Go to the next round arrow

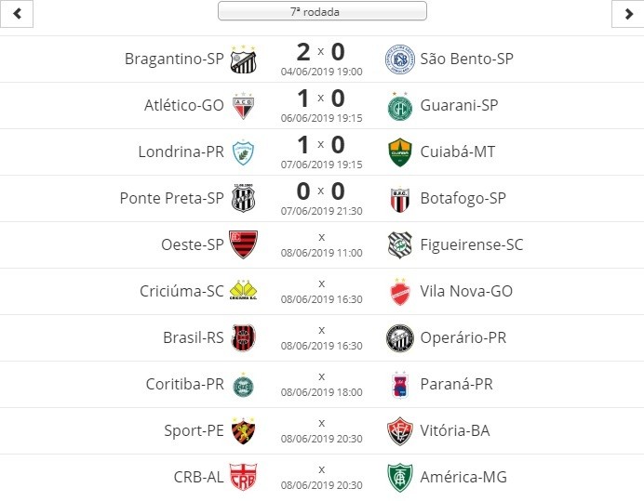click(x=628, y=14)
